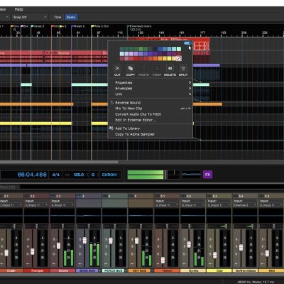Click the KEY BUS channel name label
This screenshot has width=284, height=284.
[x=140, y=271]
